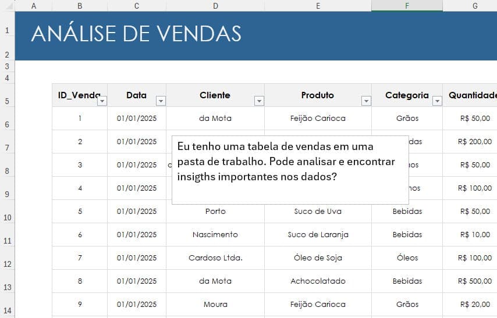The width and height of the screenshot is (497, 318).
Task: Select column F header
Action: click(406, 6)
